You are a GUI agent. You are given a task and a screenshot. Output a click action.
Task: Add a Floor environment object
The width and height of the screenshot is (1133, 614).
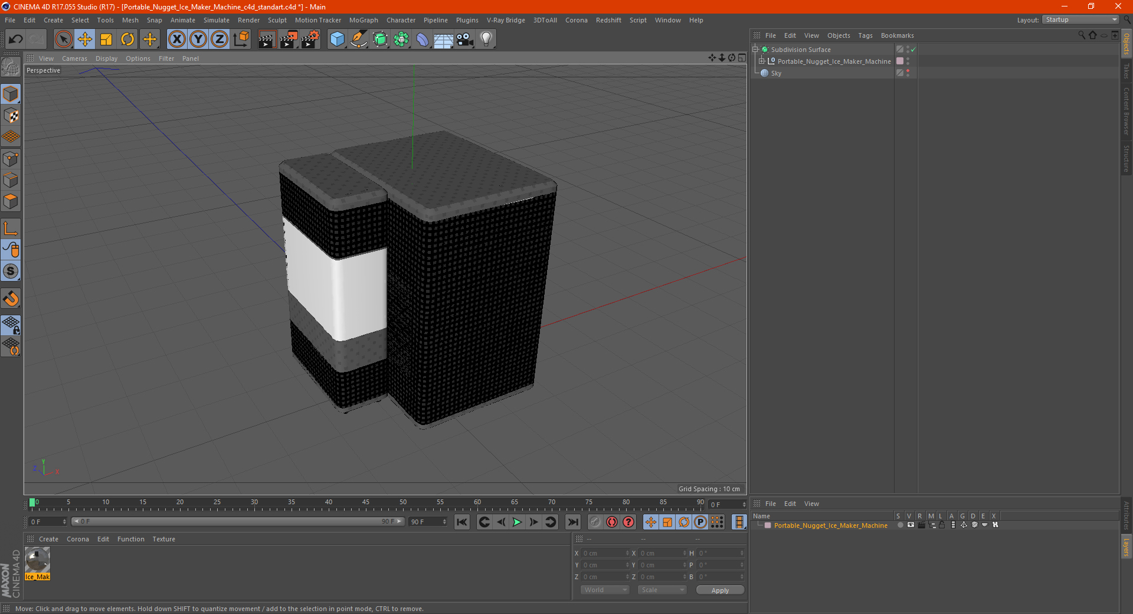tap(444, 40)
